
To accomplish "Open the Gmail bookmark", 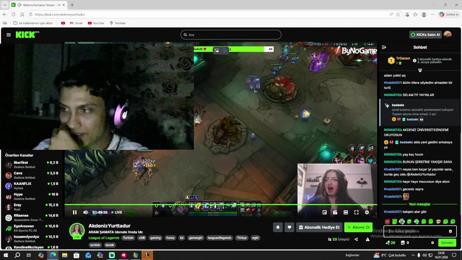I will 76,23.
